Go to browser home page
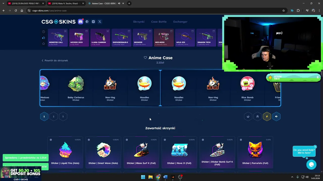This screenshot has height=181, width=323. pos(22,11)
